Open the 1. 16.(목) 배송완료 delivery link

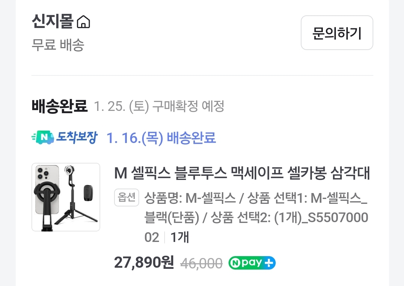pyautogui.click(x=162, y=138)
